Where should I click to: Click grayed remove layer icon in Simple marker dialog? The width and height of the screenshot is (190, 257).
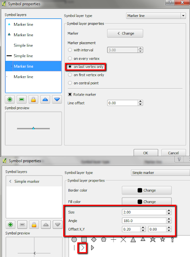coord(22,224)
